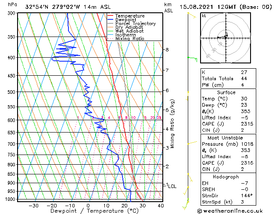The image size is (276, 214).
Task: Click the 'Mixing Ratio (g/kg)' vertical axis label
Action: (x=172, y=124)
